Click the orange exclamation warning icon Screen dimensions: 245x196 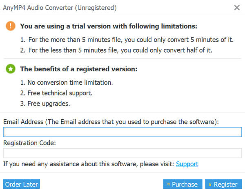11,26
